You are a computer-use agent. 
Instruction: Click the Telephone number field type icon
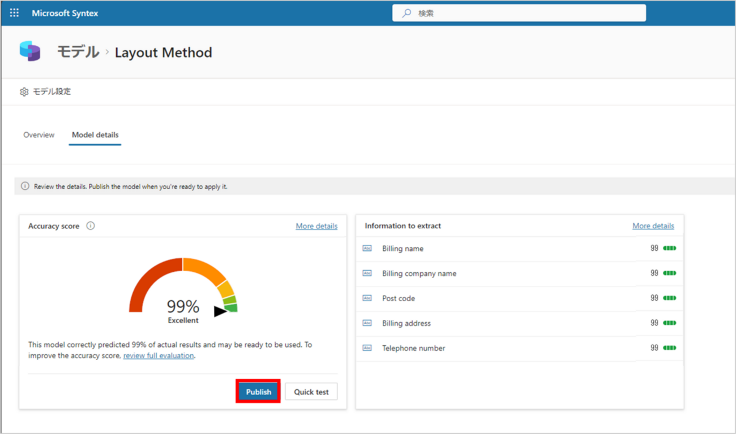pyautogui.click(x=367, y=348)
